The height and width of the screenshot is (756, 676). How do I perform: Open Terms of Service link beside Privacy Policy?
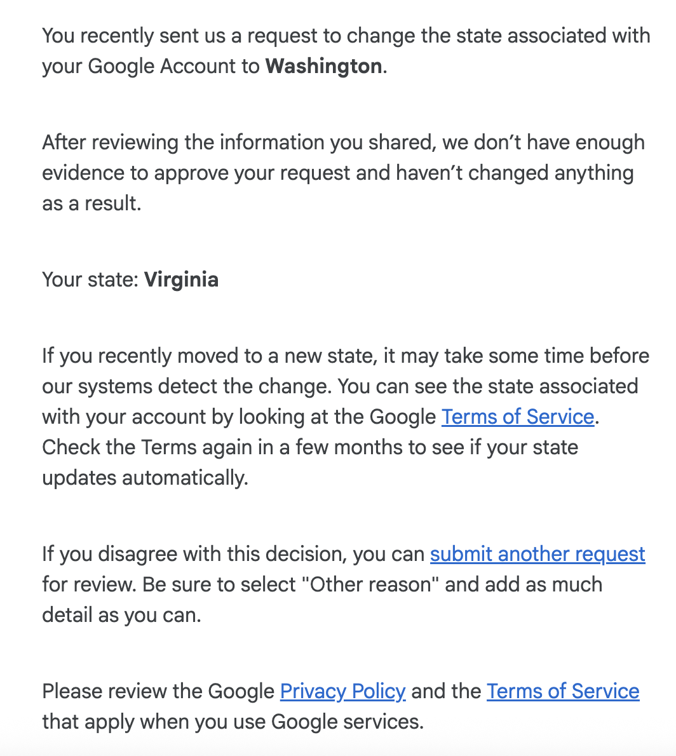[563, 691]
